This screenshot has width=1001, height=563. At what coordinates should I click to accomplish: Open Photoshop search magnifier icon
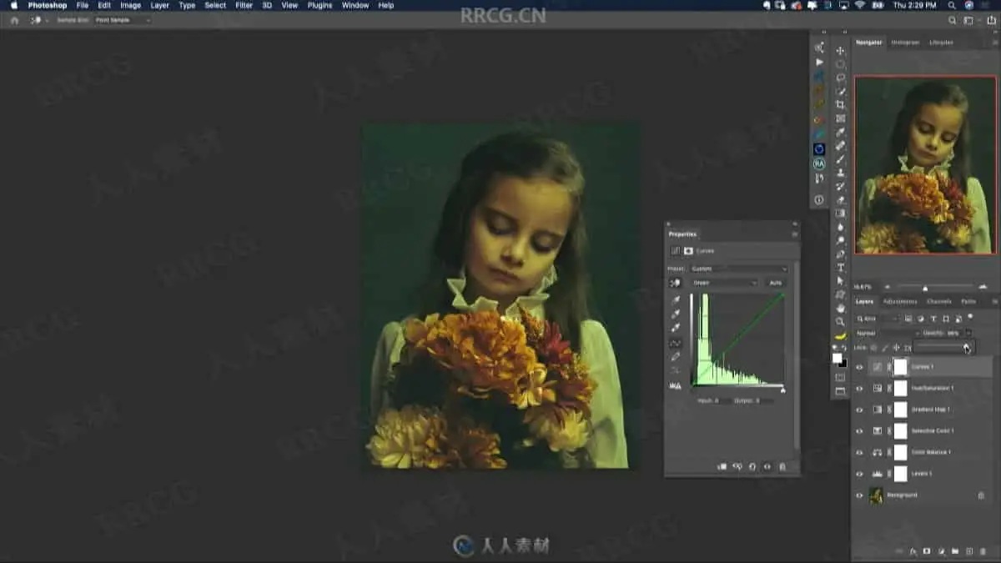953,20
